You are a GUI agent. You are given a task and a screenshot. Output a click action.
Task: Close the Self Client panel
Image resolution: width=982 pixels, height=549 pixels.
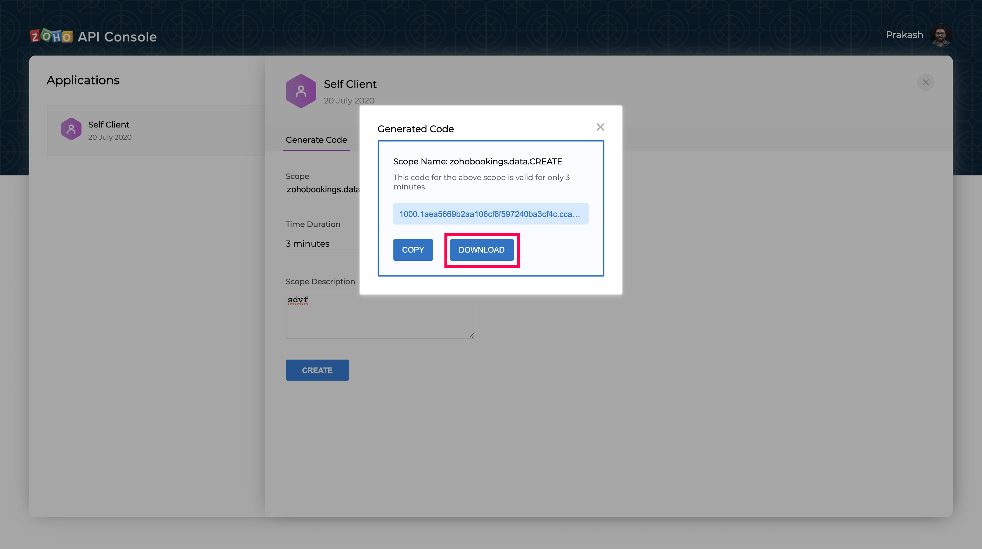pyautogui.click(x=925, y=82)
